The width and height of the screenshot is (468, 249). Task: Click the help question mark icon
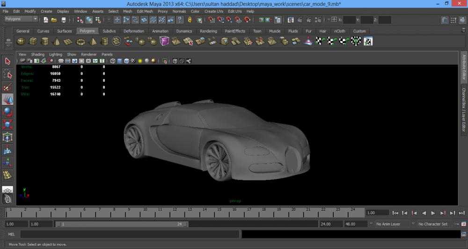180,20
